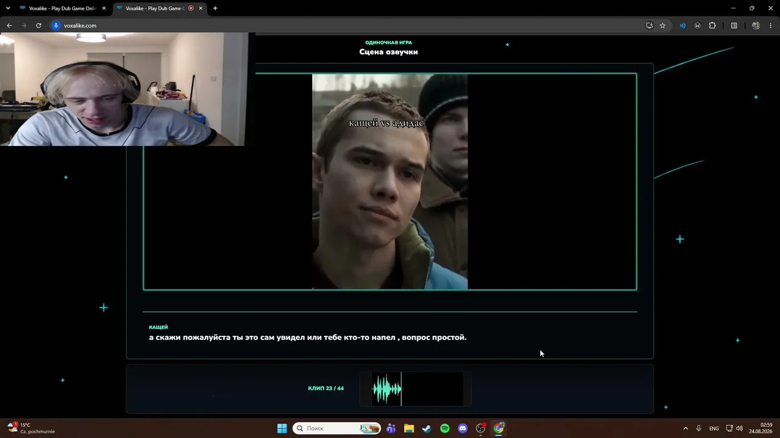Open a new browser tab
Image resolution: width=780 pixels, height=438 pixels.
click(215, 9)
